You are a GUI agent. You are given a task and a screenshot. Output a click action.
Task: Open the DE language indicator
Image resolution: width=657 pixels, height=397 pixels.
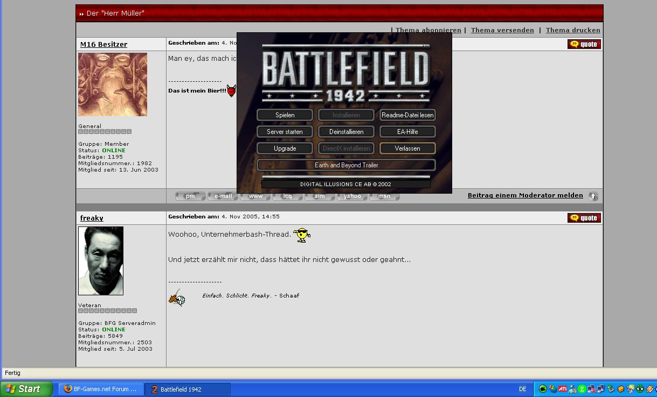coord(522,389)
